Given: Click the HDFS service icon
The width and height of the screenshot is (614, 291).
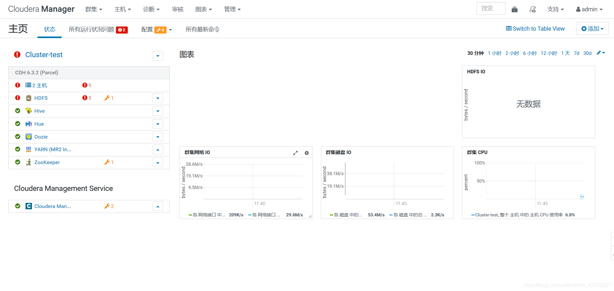Looking at the screenshot, I should (29, 98).
